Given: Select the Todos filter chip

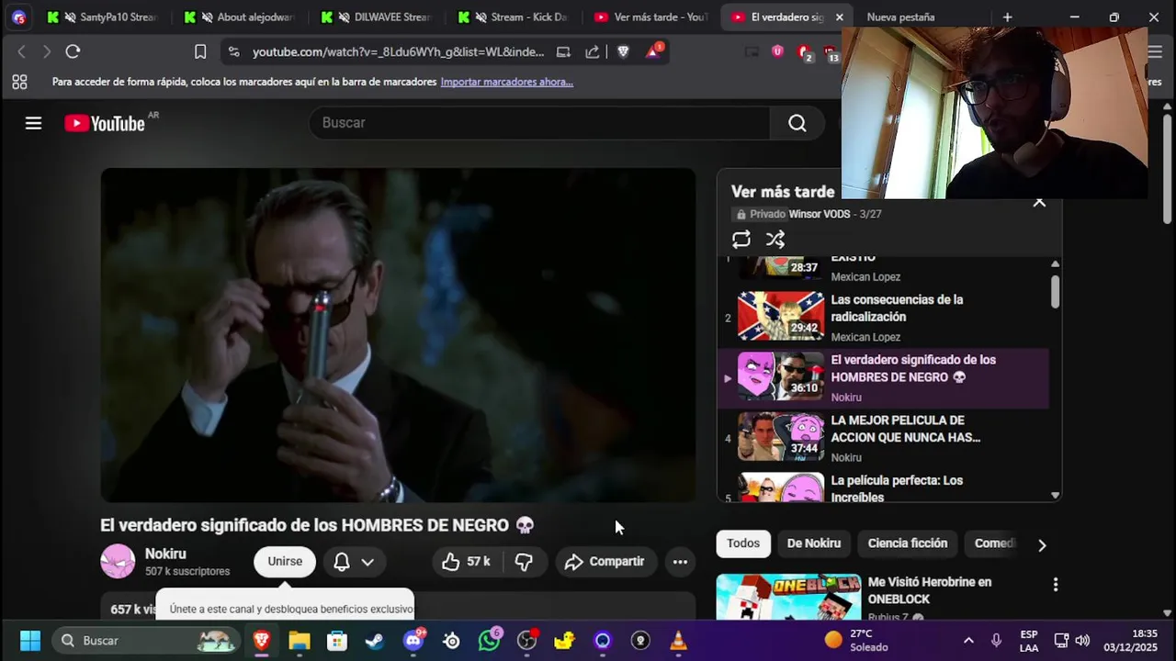Looking at the screenshot, I should tap(743, 543).
